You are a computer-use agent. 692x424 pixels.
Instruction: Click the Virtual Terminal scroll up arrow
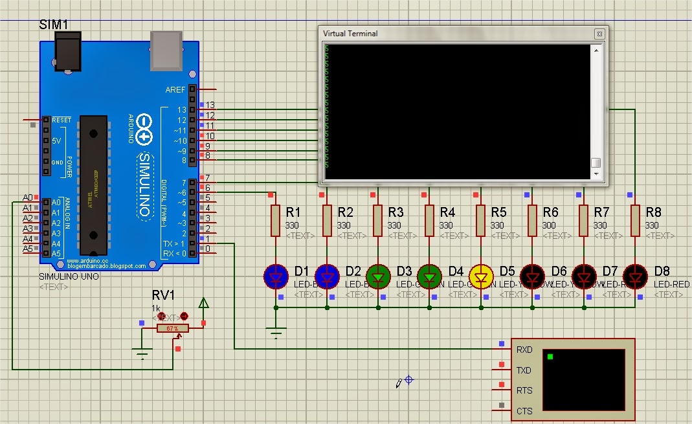[596, 49]
